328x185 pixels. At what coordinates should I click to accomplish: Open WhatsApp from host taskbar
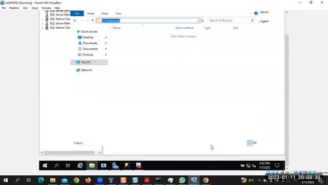click(x=182, y=180)
